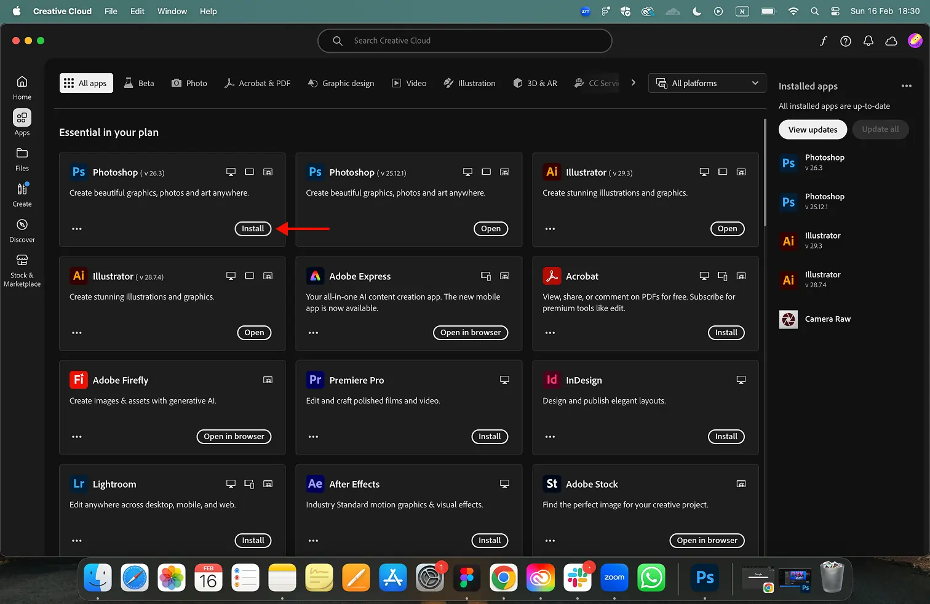
Task: Go to the Discover sidebar section
Action: pyautogui.click(x=22, y=230)
